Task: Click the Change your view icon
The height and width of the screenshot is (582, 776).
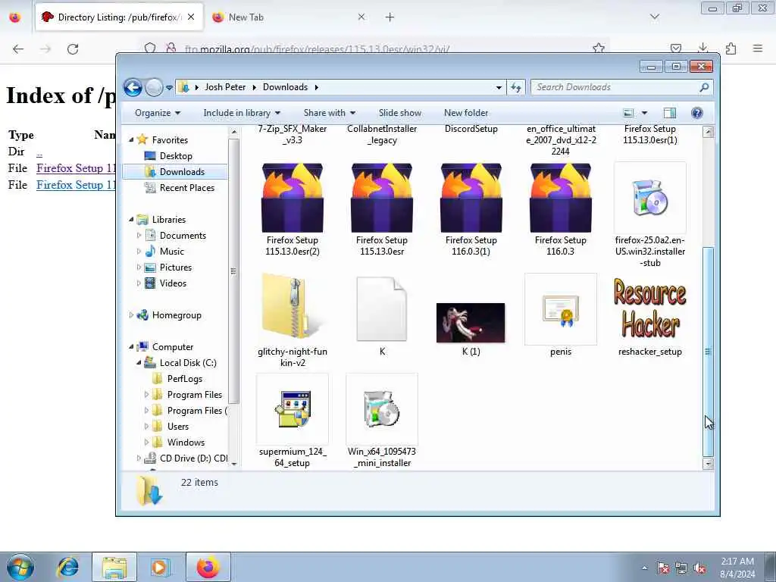Action: [628, 113]
